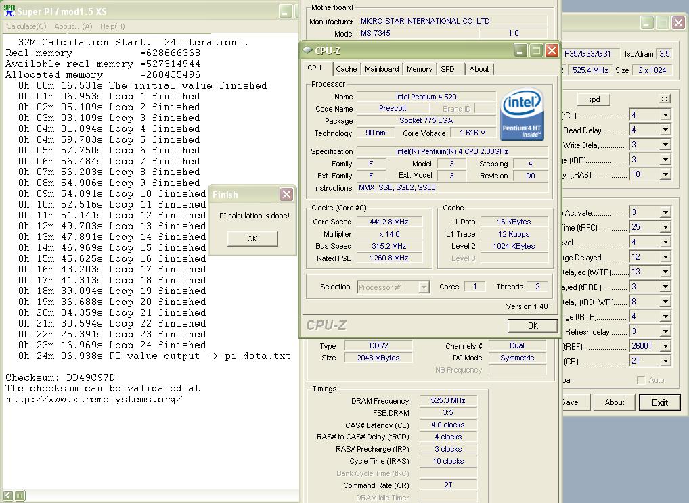Click the Exit button in memory tool
This screenshot has height=503, width=689.
coord(660,402)
